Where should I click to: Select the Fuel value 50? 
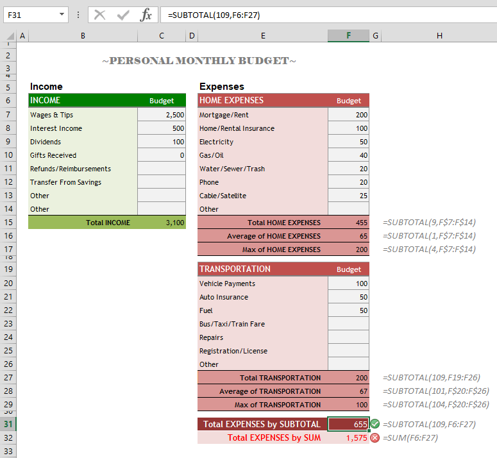pos(348,310)
